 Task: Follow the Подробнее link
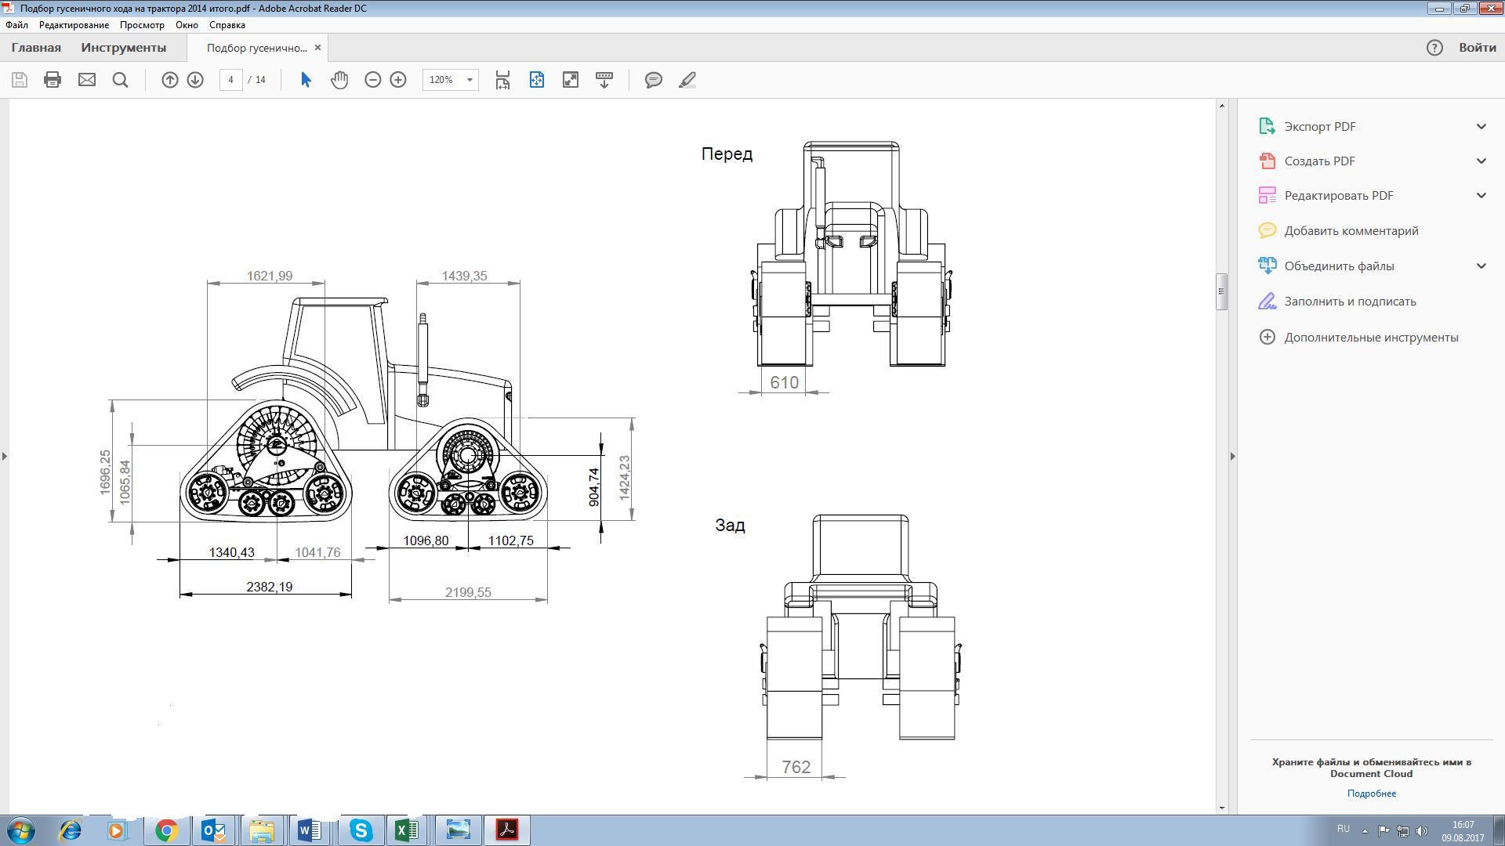pyautogui.click(x=1371, y=794)
